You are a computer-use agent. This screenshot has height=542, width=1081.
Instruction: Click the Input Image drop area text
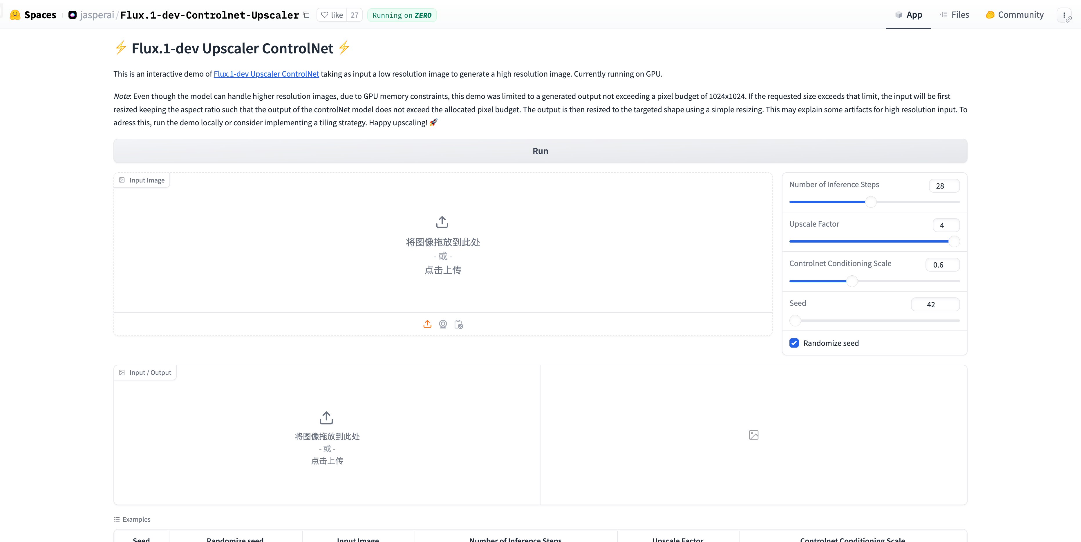click(x=443, y=256)
